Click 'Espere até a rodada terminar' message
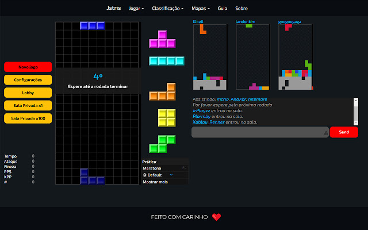368x230 pixels. (x=98, y=86)
